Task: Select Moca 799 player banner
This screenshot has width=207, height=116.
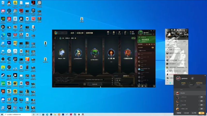Action: (x=62, y=55)
